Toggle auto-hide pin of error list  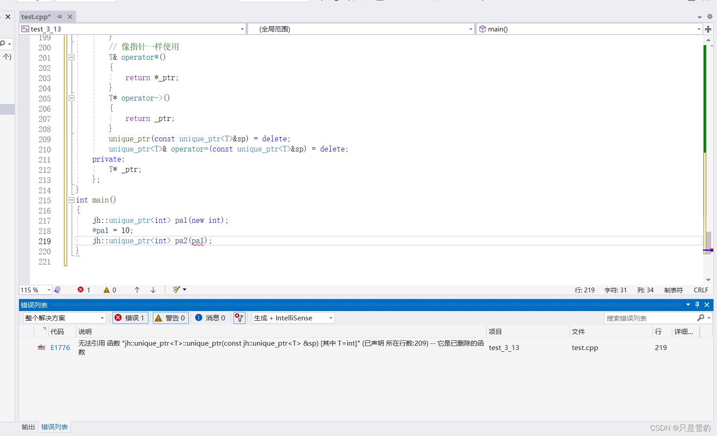click(x=697, y=305)
